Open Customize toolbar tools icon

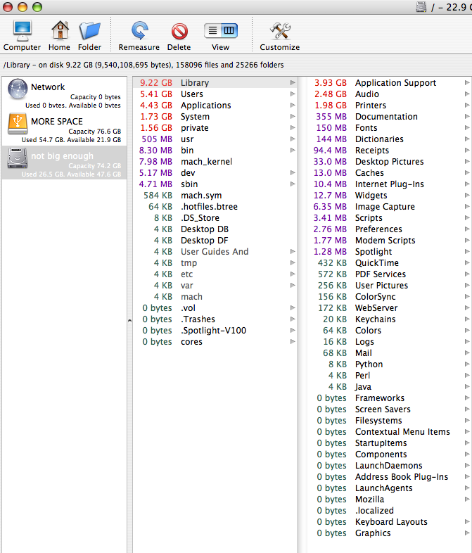coord(280,31)
